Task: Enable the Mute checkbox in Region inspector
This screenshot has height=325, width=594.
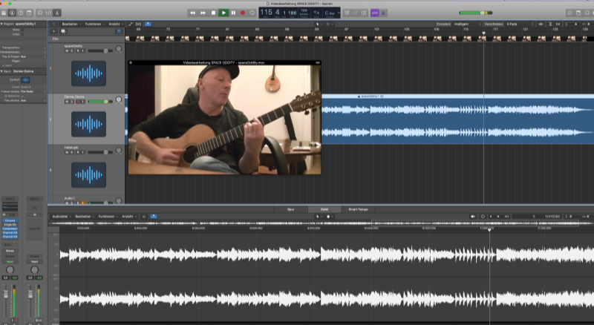Action: point(22,30)
